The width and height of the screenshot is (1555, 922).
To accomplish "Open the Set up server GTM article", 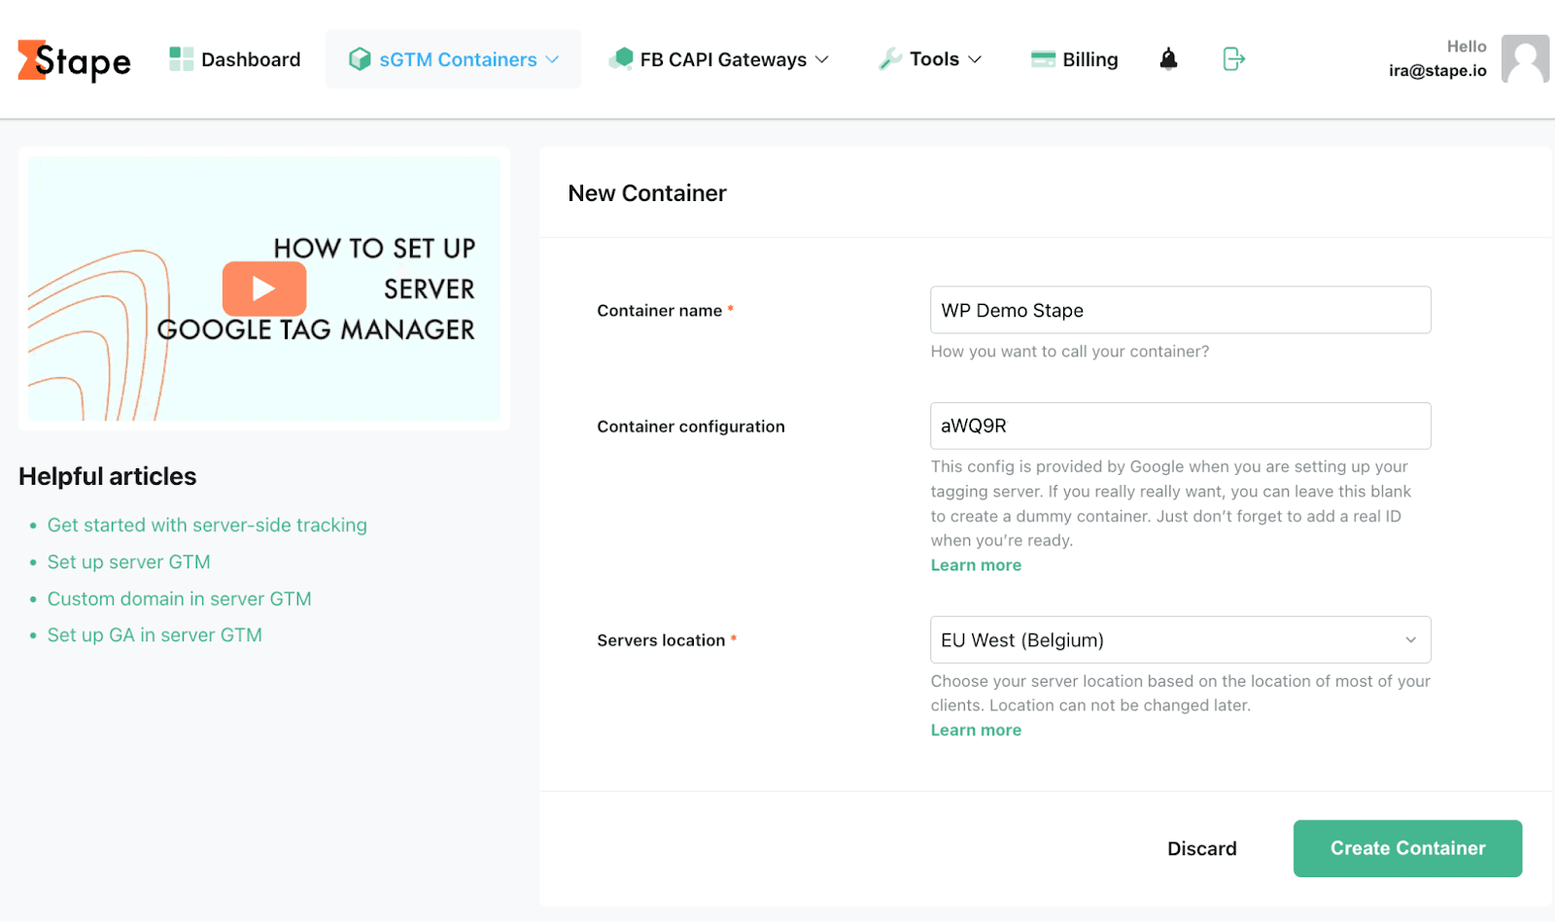I will (128, 562).
